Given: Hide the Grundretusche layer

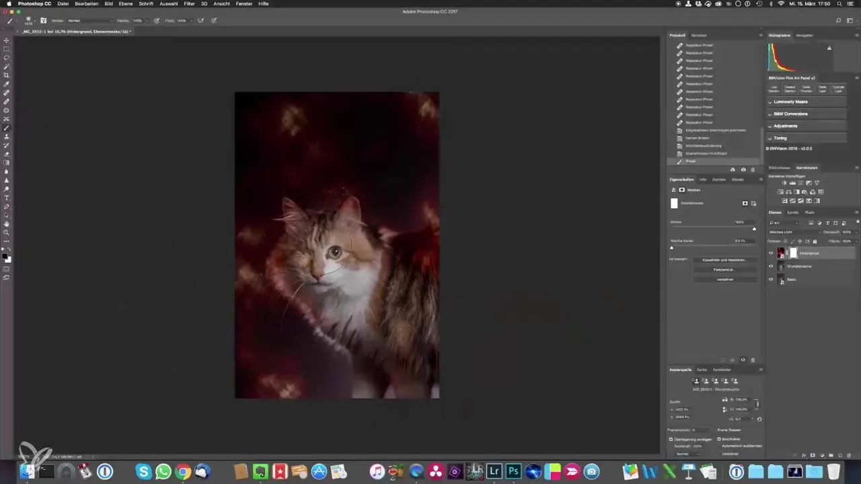Looking at the screenshot, I should coord(771,266).
